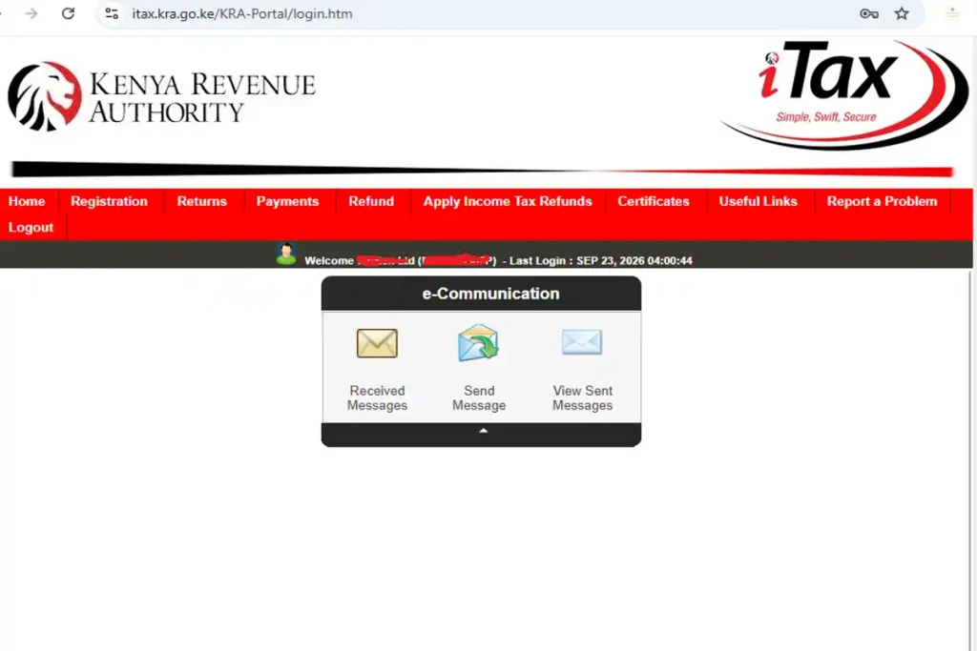This screenshot has width=977, height=651.
Task: Open the Payments menu
Action: (287, 201)
